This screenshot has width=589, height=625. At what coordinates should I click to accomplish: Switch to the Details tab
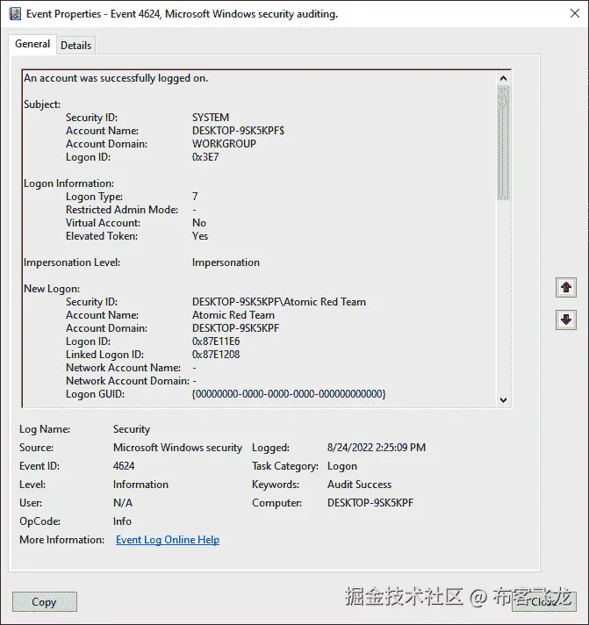tap(75, 46)
